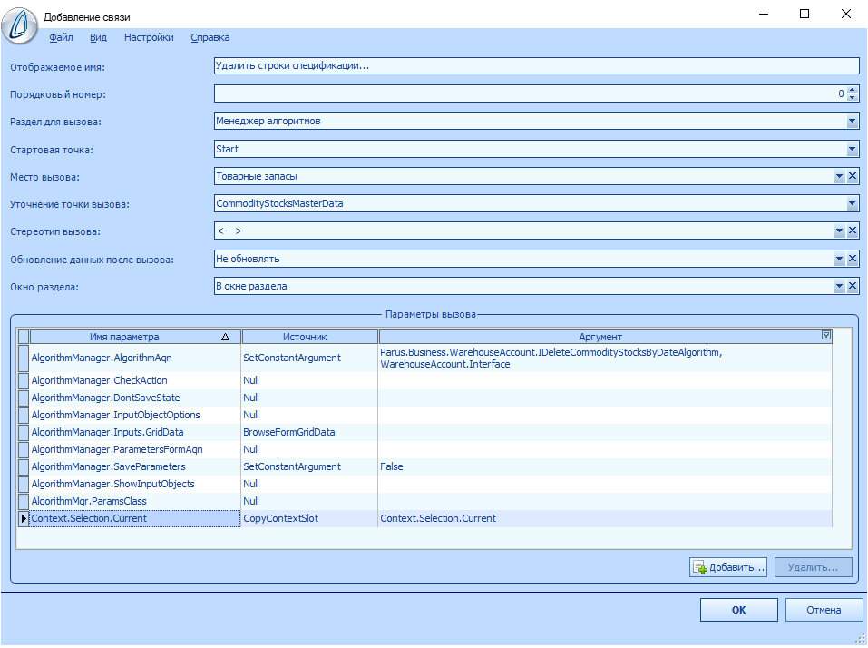Screen dimensions: 868x648
Task: Open the Файл menu
Action: (62, 37)
